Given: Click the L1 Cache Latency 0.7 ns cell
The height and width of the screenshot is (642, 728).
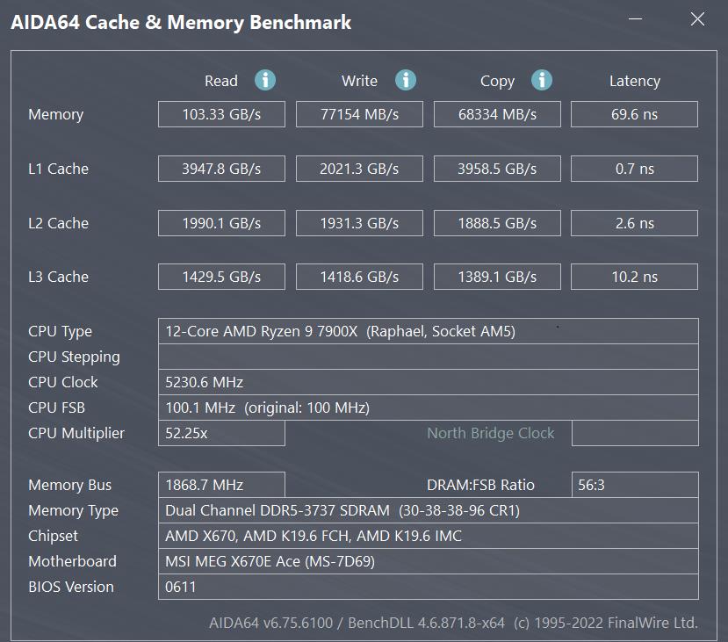Looking at the screenshot, I should (634, 169).
